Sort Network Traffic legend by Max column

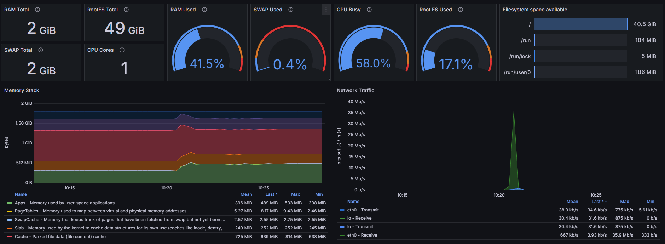pos(624,202)
